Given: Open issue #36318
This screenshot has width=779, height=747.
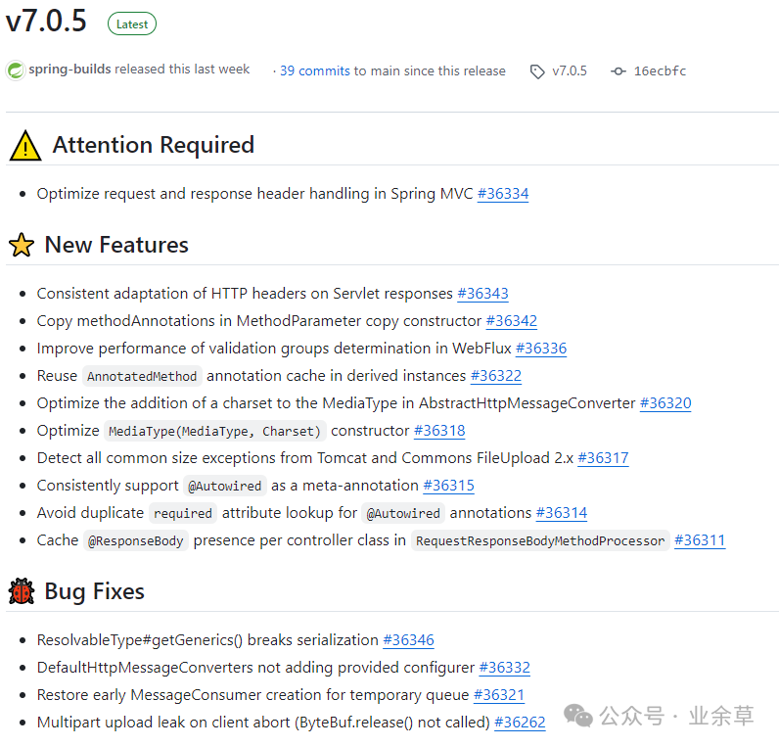Looking at the screenshot, I should pos(439,430).
